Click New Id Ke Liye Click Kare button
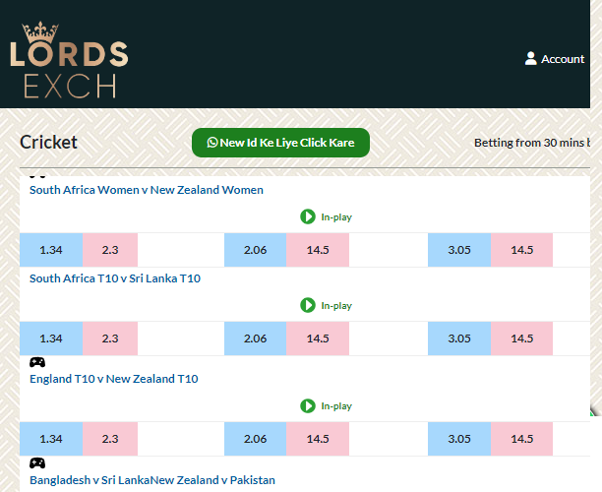Image resolution: width=602 pixels, height=492 pixels. [x=280, y=143]
